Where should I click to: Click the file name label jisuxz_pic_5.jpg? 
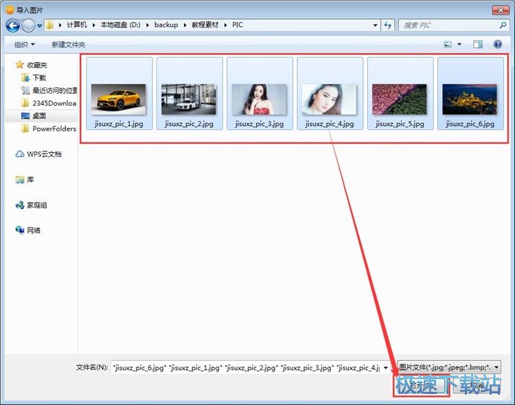pyautogui.click(x=400, y=124)
